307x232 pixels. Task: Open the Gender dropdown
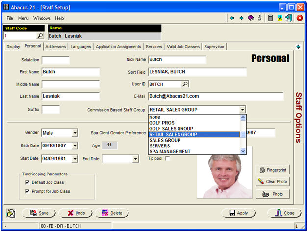(75, 133)
